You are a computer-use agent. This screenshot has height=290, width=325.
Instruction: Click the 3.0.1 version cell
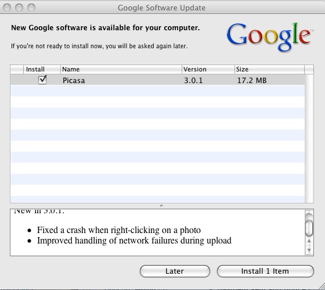pyautogui.click(x=193, y=81)
